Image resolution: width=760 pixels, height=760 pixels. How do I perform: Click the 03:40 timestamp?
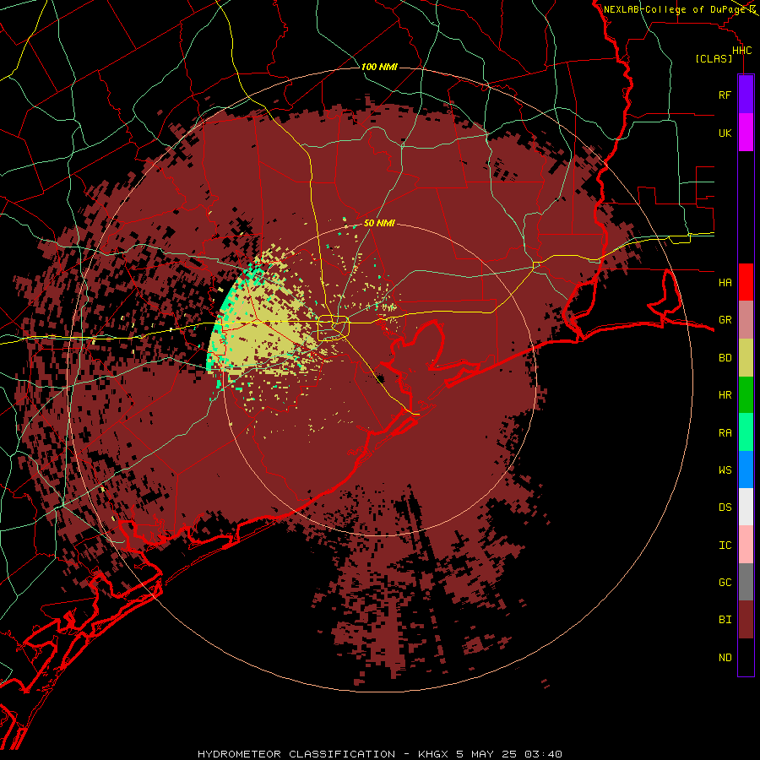click(545, 754)
